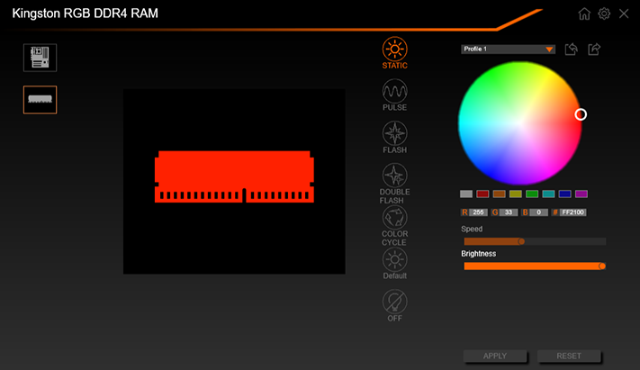Click the Brightness slider handle
The image size is (640, 370).
(x=602, y=266)
